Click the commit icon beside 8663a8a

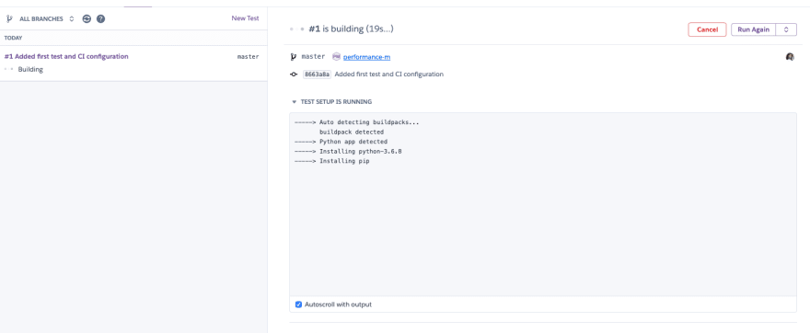(294, 75)
